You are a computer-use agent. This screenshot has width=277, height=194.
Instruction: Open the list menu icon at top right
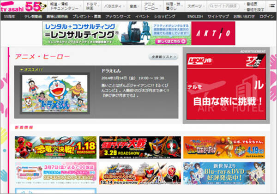pos(272,6)
